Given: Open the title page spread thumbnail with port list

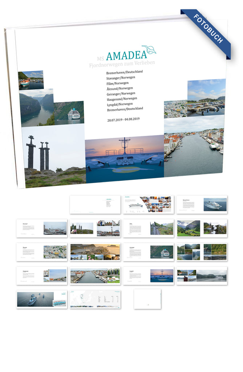Looking at the screenshot, I should [95, 205].
